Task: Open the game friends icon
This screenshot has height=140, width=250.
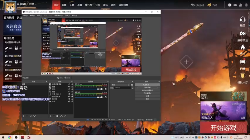Action: pos(241,5)
